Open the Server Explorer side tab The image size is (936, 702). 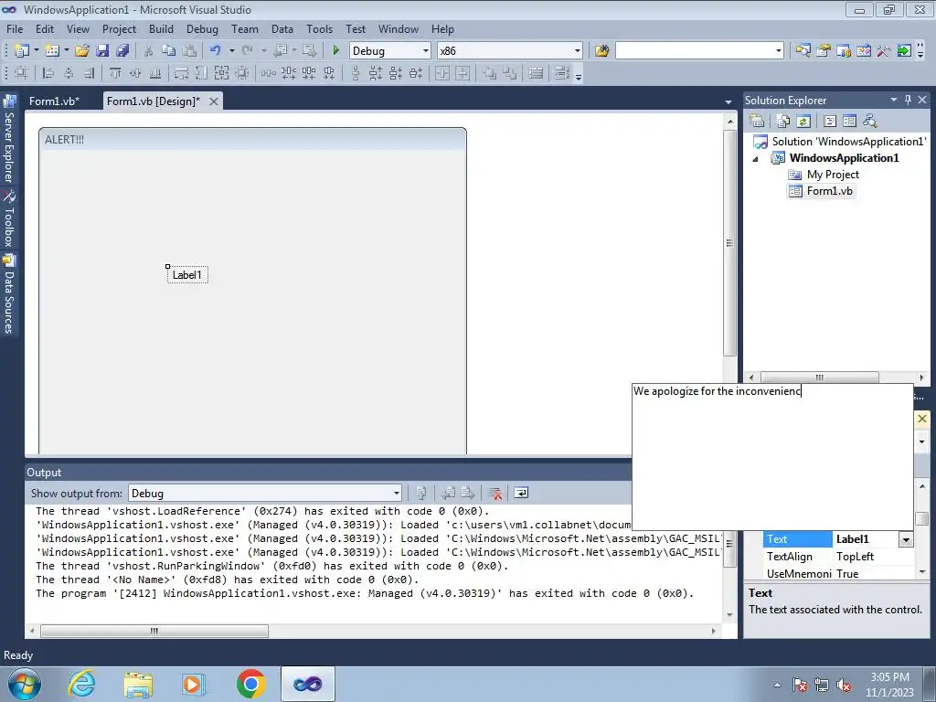pyautogui.click(x=9, y=139)
